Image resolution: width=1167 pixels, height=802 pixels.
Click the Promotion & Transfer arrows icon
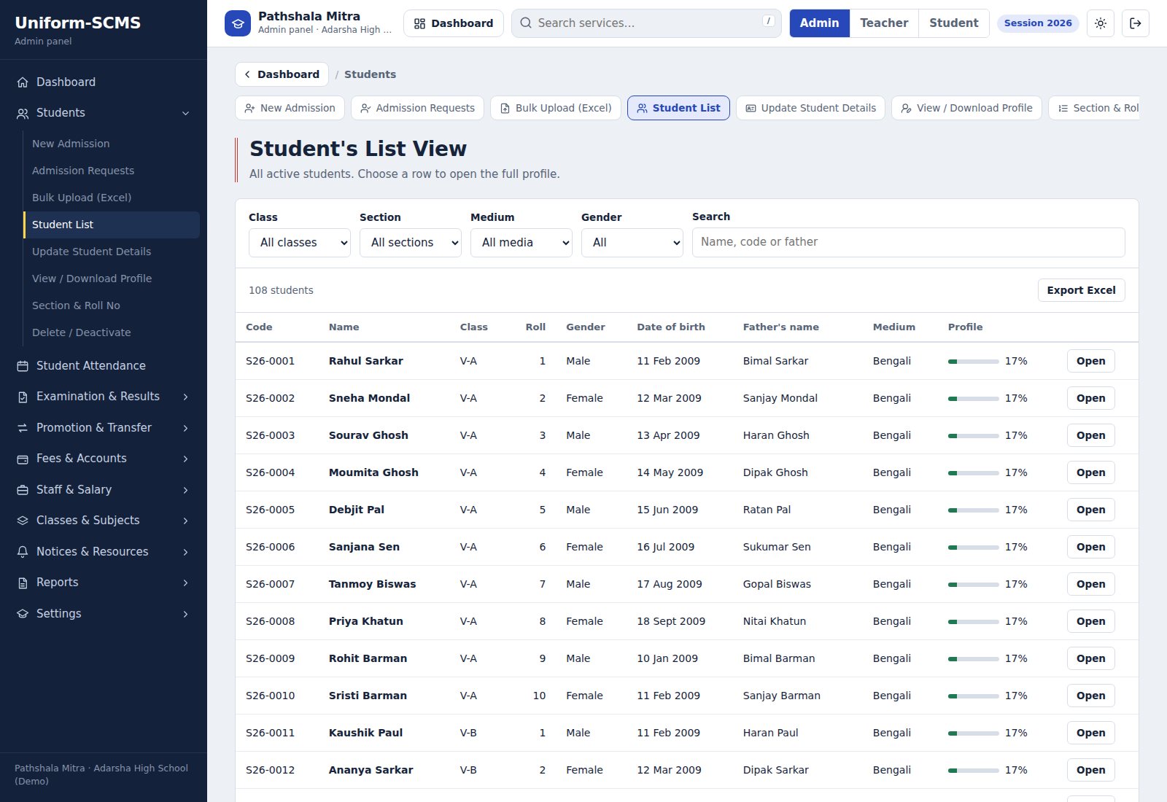click(x=23, y=428)
